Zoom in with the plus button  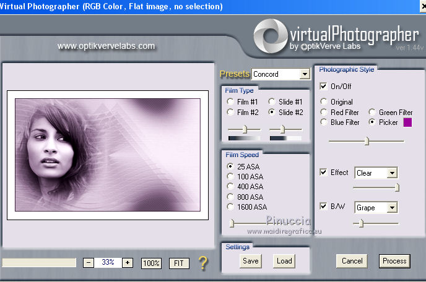point(128,263)
